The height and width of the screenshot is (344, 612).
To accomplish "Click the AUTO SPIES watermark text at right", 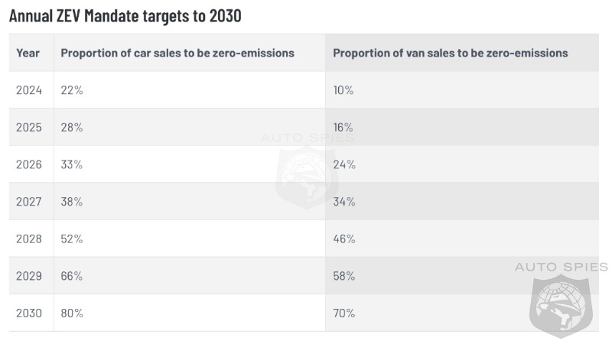I will pyautogui.click(x=562, y=267).
